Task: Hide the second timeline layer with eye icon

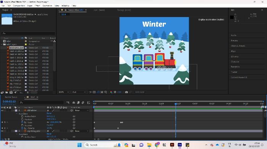Action: (x=2, y=131)
